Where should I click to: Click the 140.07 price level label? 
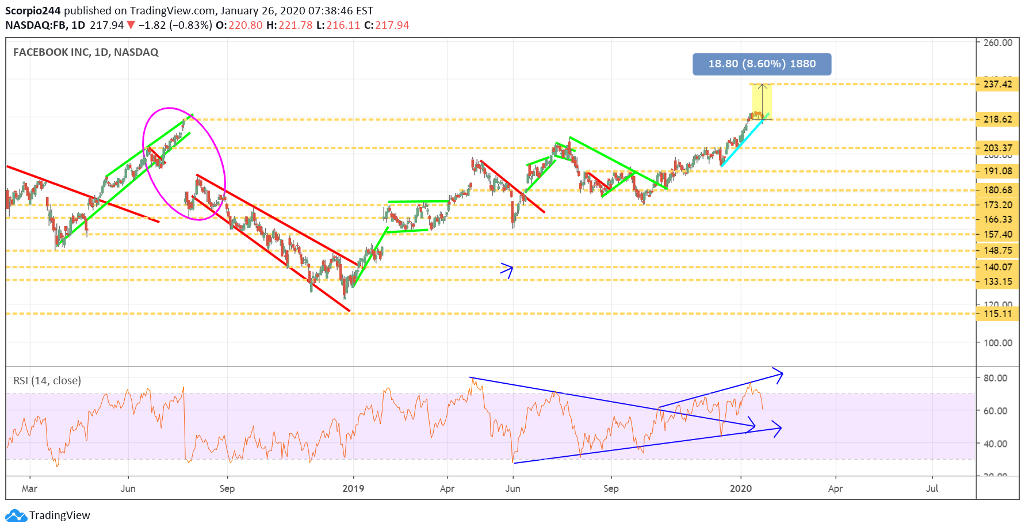(997, 267)
